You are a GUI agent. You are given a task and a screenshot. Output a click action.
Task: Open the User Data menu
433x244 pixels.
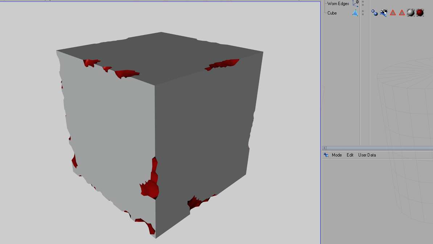(367, 155)
